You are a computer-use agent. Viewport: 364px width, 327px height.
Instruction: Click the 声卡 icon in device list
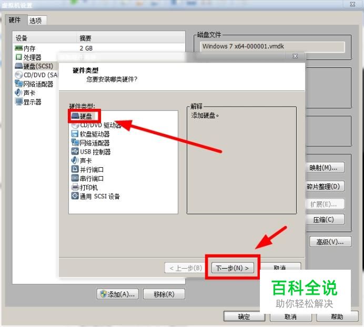coord(18,93)
